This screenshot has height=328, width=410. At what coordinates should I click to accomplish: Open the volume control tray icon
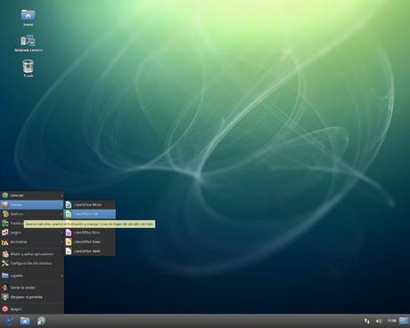click(379, 321)
